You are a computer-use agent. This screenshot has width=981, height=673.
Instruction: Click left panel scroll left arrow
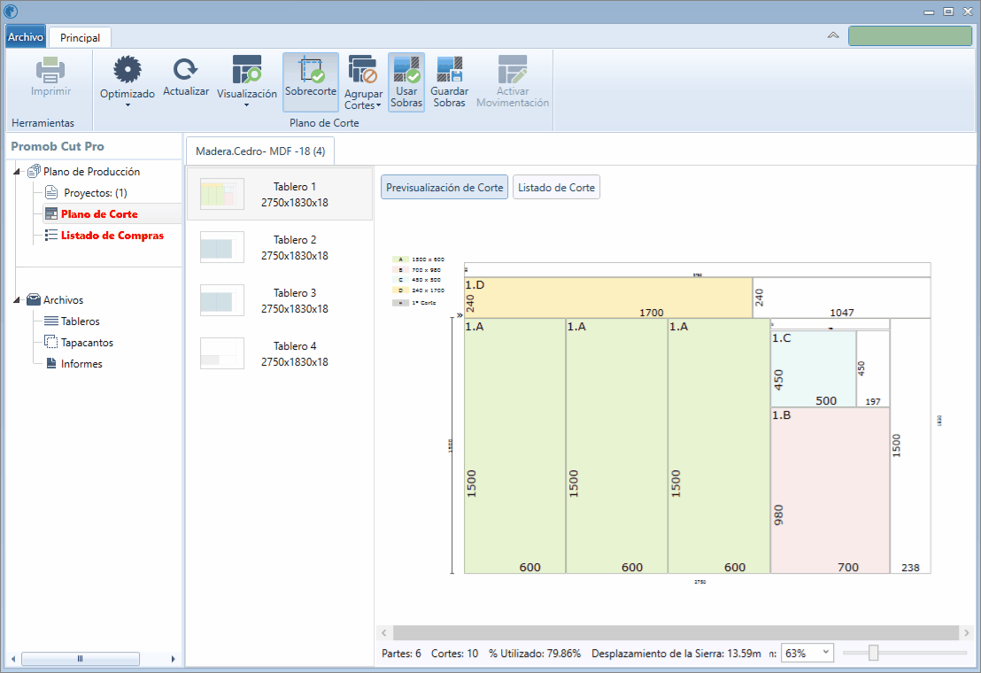[x=13, y=659]
